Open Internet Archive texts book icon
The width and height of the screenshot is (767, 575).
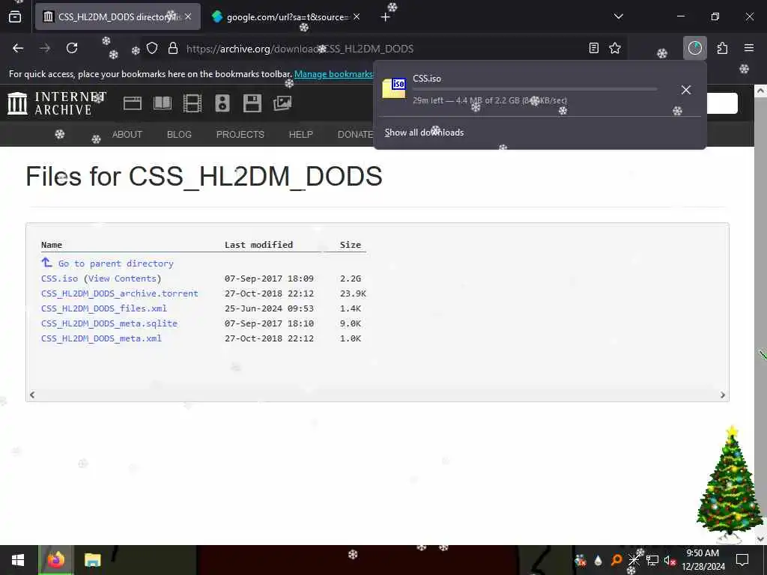tap(163, 103)
